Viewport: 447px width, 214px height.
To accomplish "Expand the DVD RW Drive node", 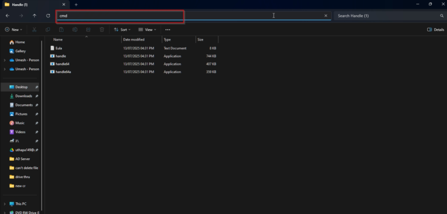I will [x=5, y=212].
